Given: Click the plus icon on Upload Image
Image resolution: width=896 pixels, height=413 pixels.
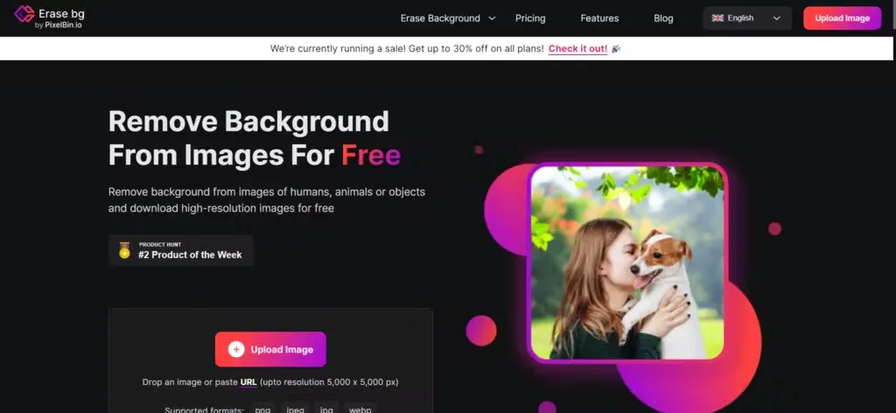Looking at the screenshot, I should (x=236, y=350).
